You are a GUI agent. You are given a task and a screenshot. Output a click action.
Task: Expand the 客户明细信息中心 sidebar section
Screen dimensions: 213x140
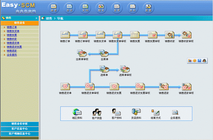point(20,134)
